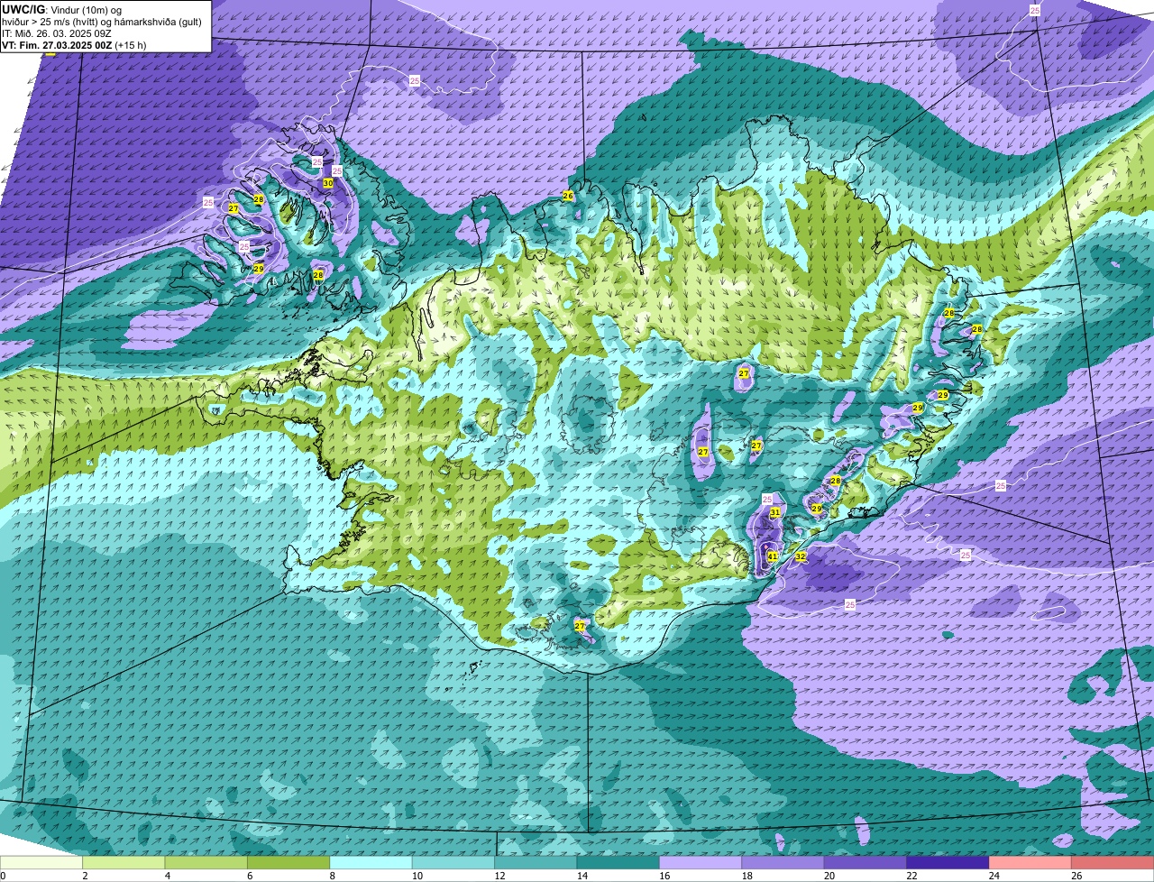Click the 24–26 m/s pink legend swatch
The height and width of the screenshot is (882, 1154).
1030,862
